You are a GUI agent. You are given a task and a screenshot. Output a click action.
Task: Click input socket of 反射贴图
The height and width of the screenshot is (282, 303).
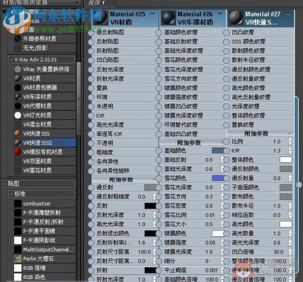coord(91,42)
